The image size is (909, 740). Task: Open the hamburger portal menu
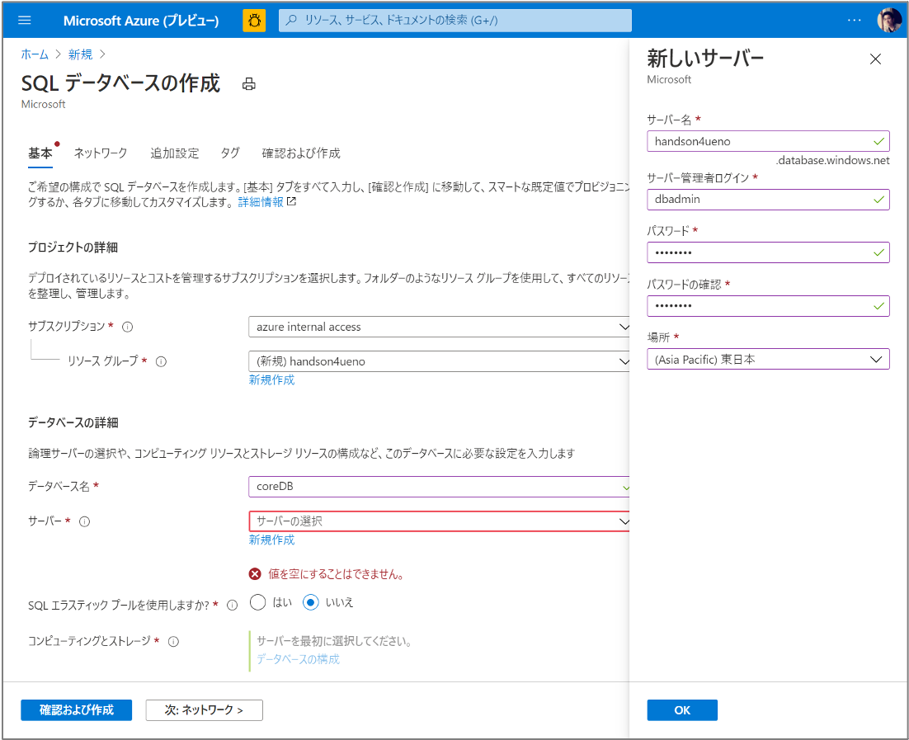coord(25,21)
